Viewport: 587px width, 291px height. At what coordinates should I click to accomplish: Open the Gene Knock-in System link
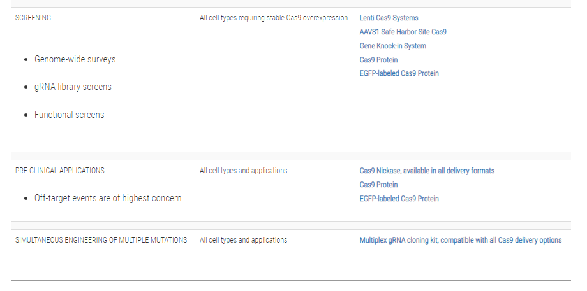point(392,46)
